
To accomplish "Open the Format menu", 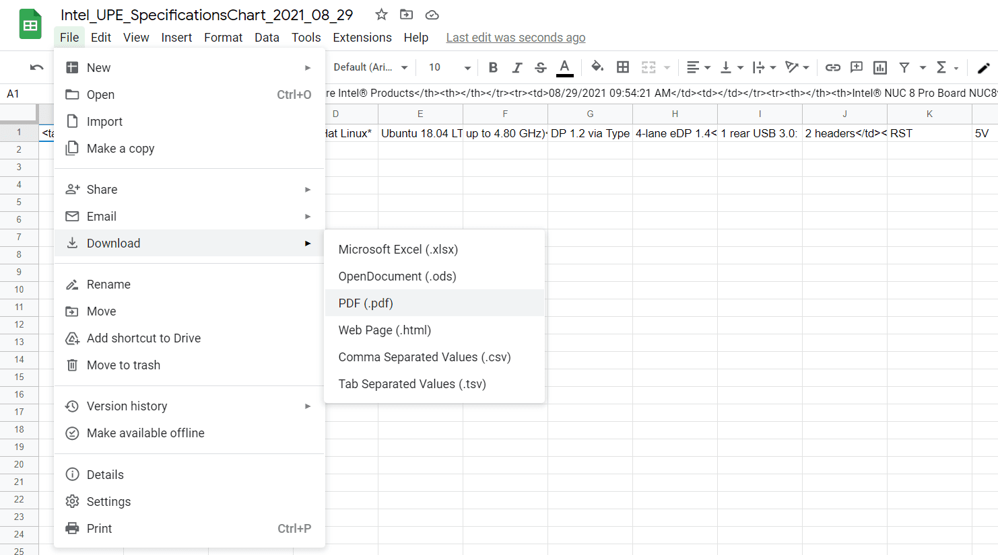I will click(x=224, y=38).
